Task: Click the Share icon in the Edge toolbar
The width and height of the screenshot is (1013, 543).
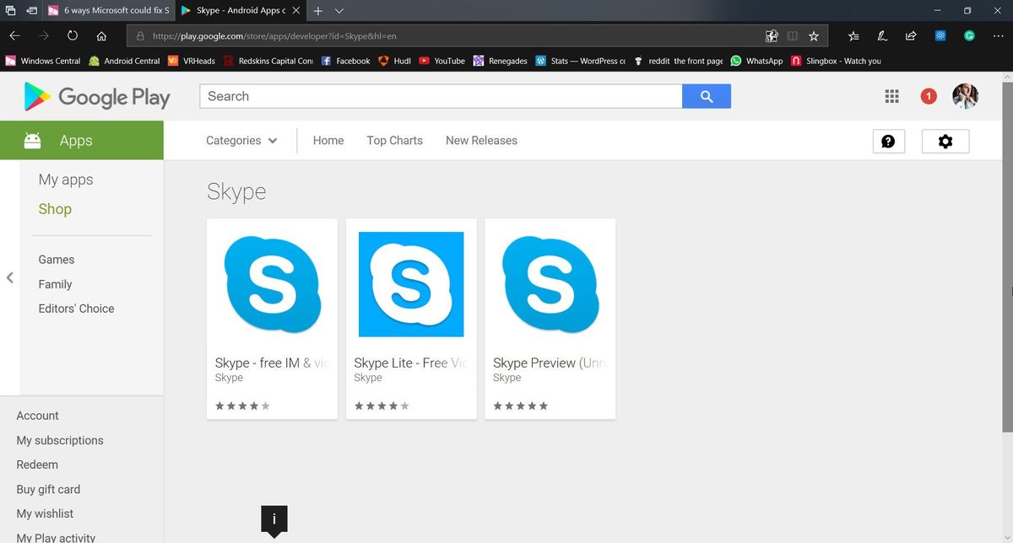Action: click(910, 35)
